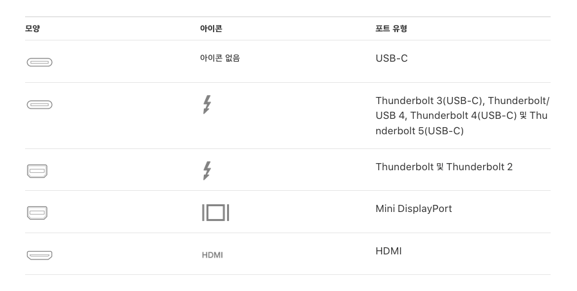This screenshot has height=291, width=577.
Task: Click the 'Thunderbolt 및 Thunderbolt 2' text
Action: tap(444, 167)
